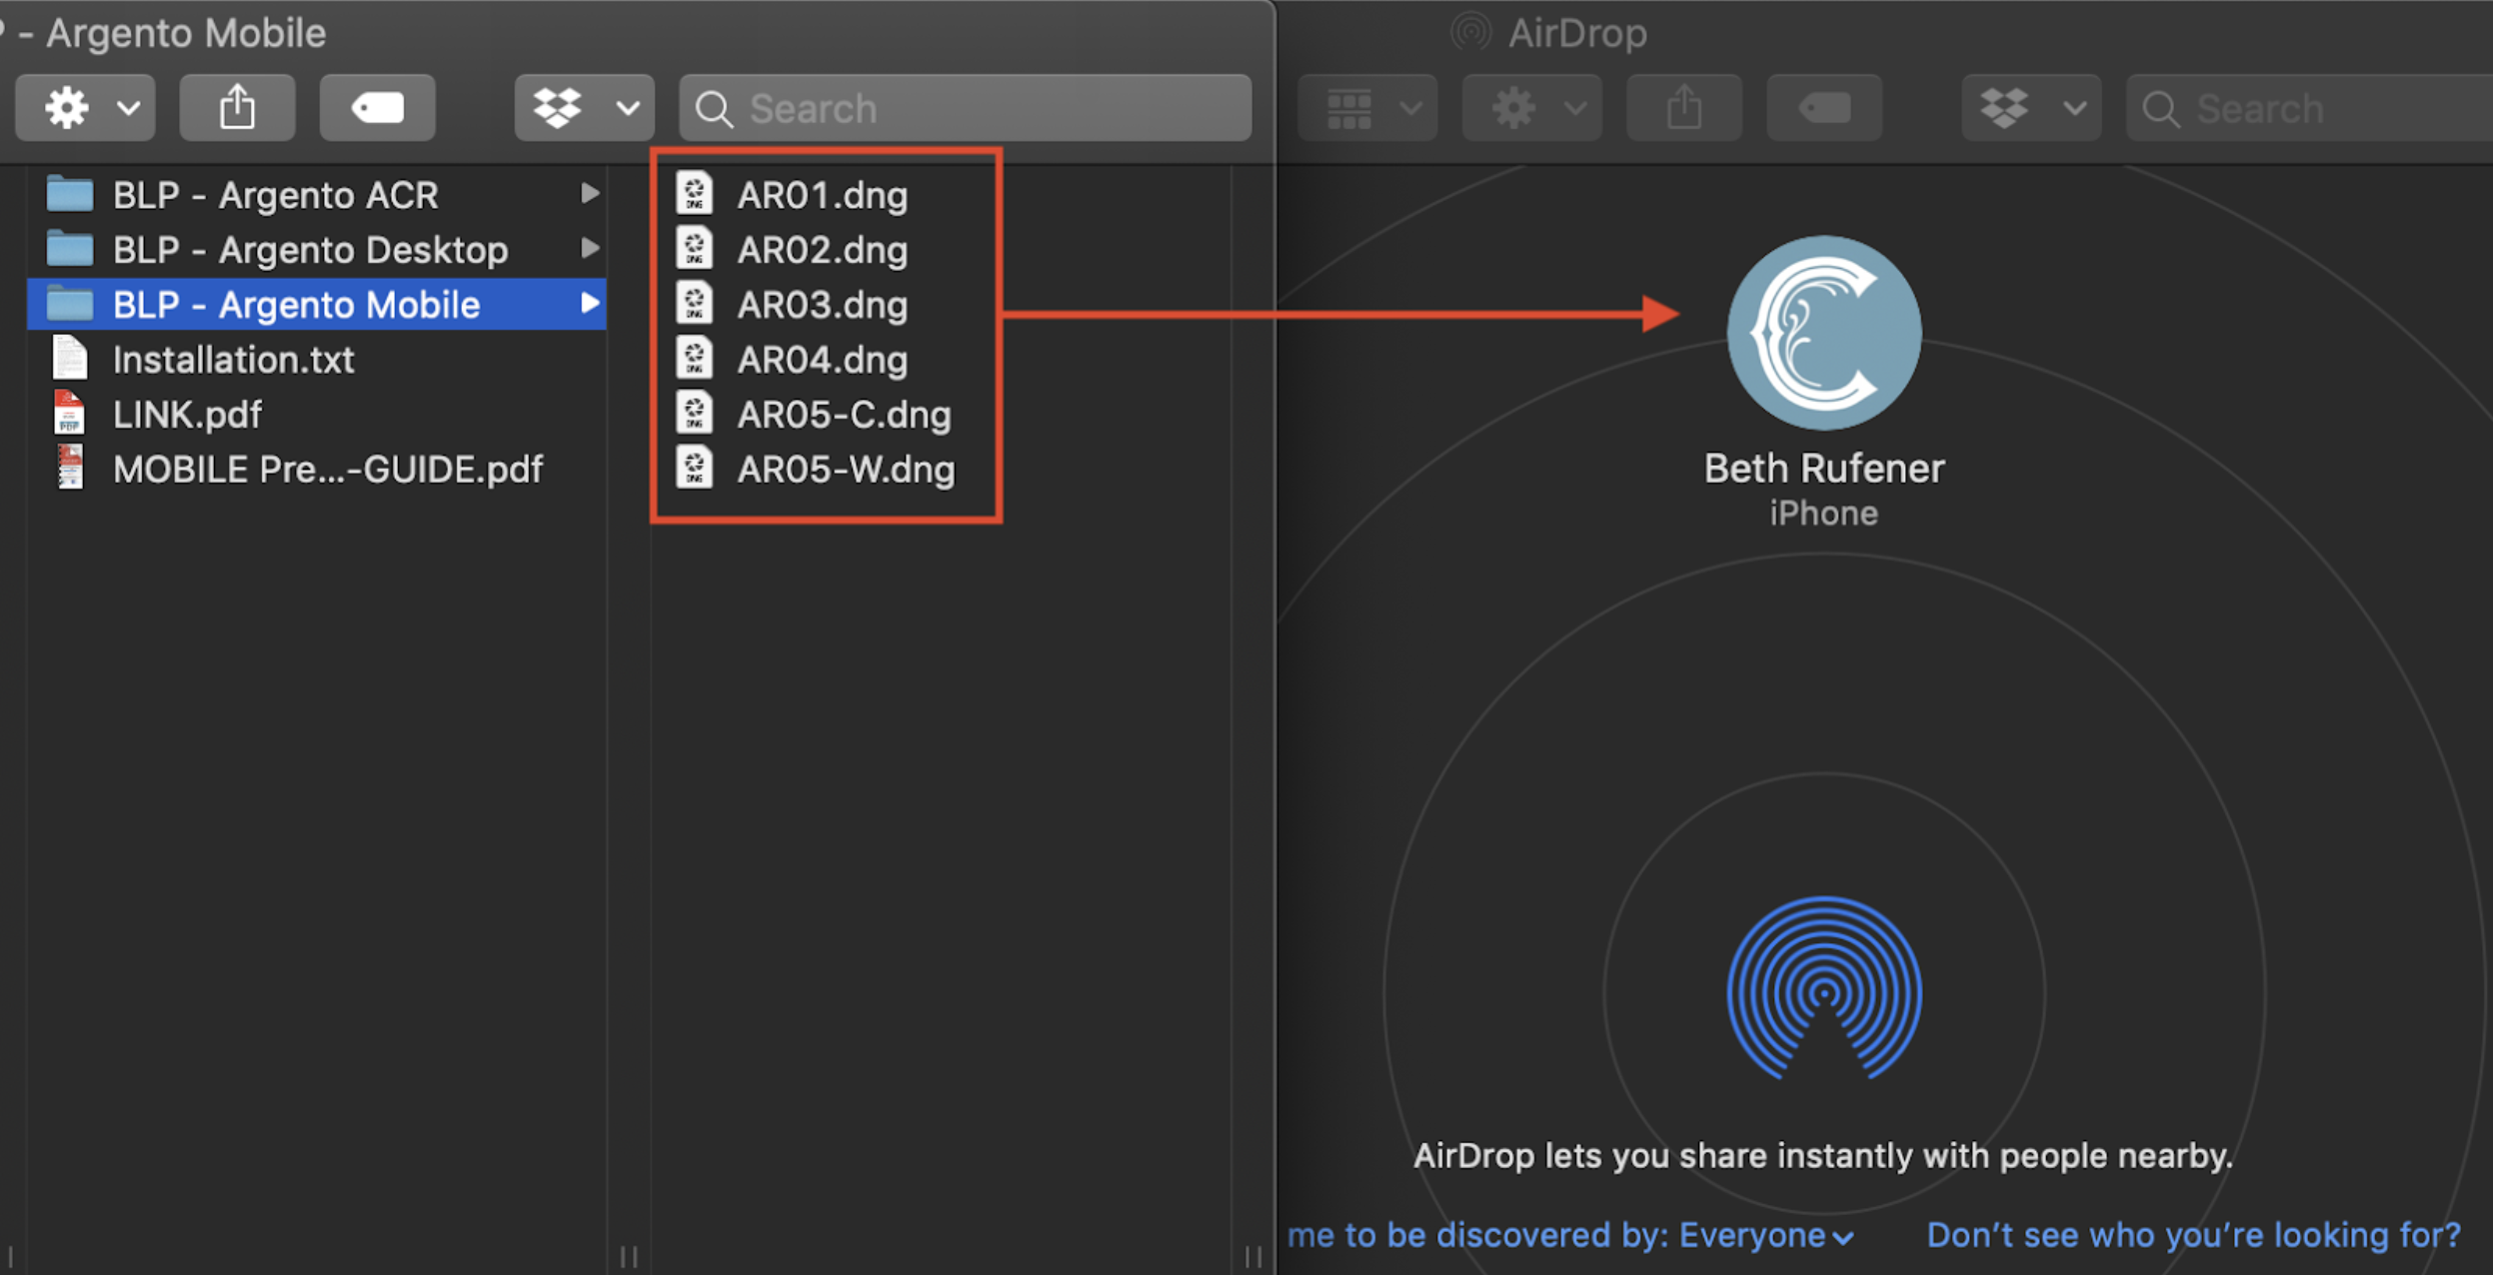
Task: Select the BLP - Argento Mobile folder
Action: 318,305
